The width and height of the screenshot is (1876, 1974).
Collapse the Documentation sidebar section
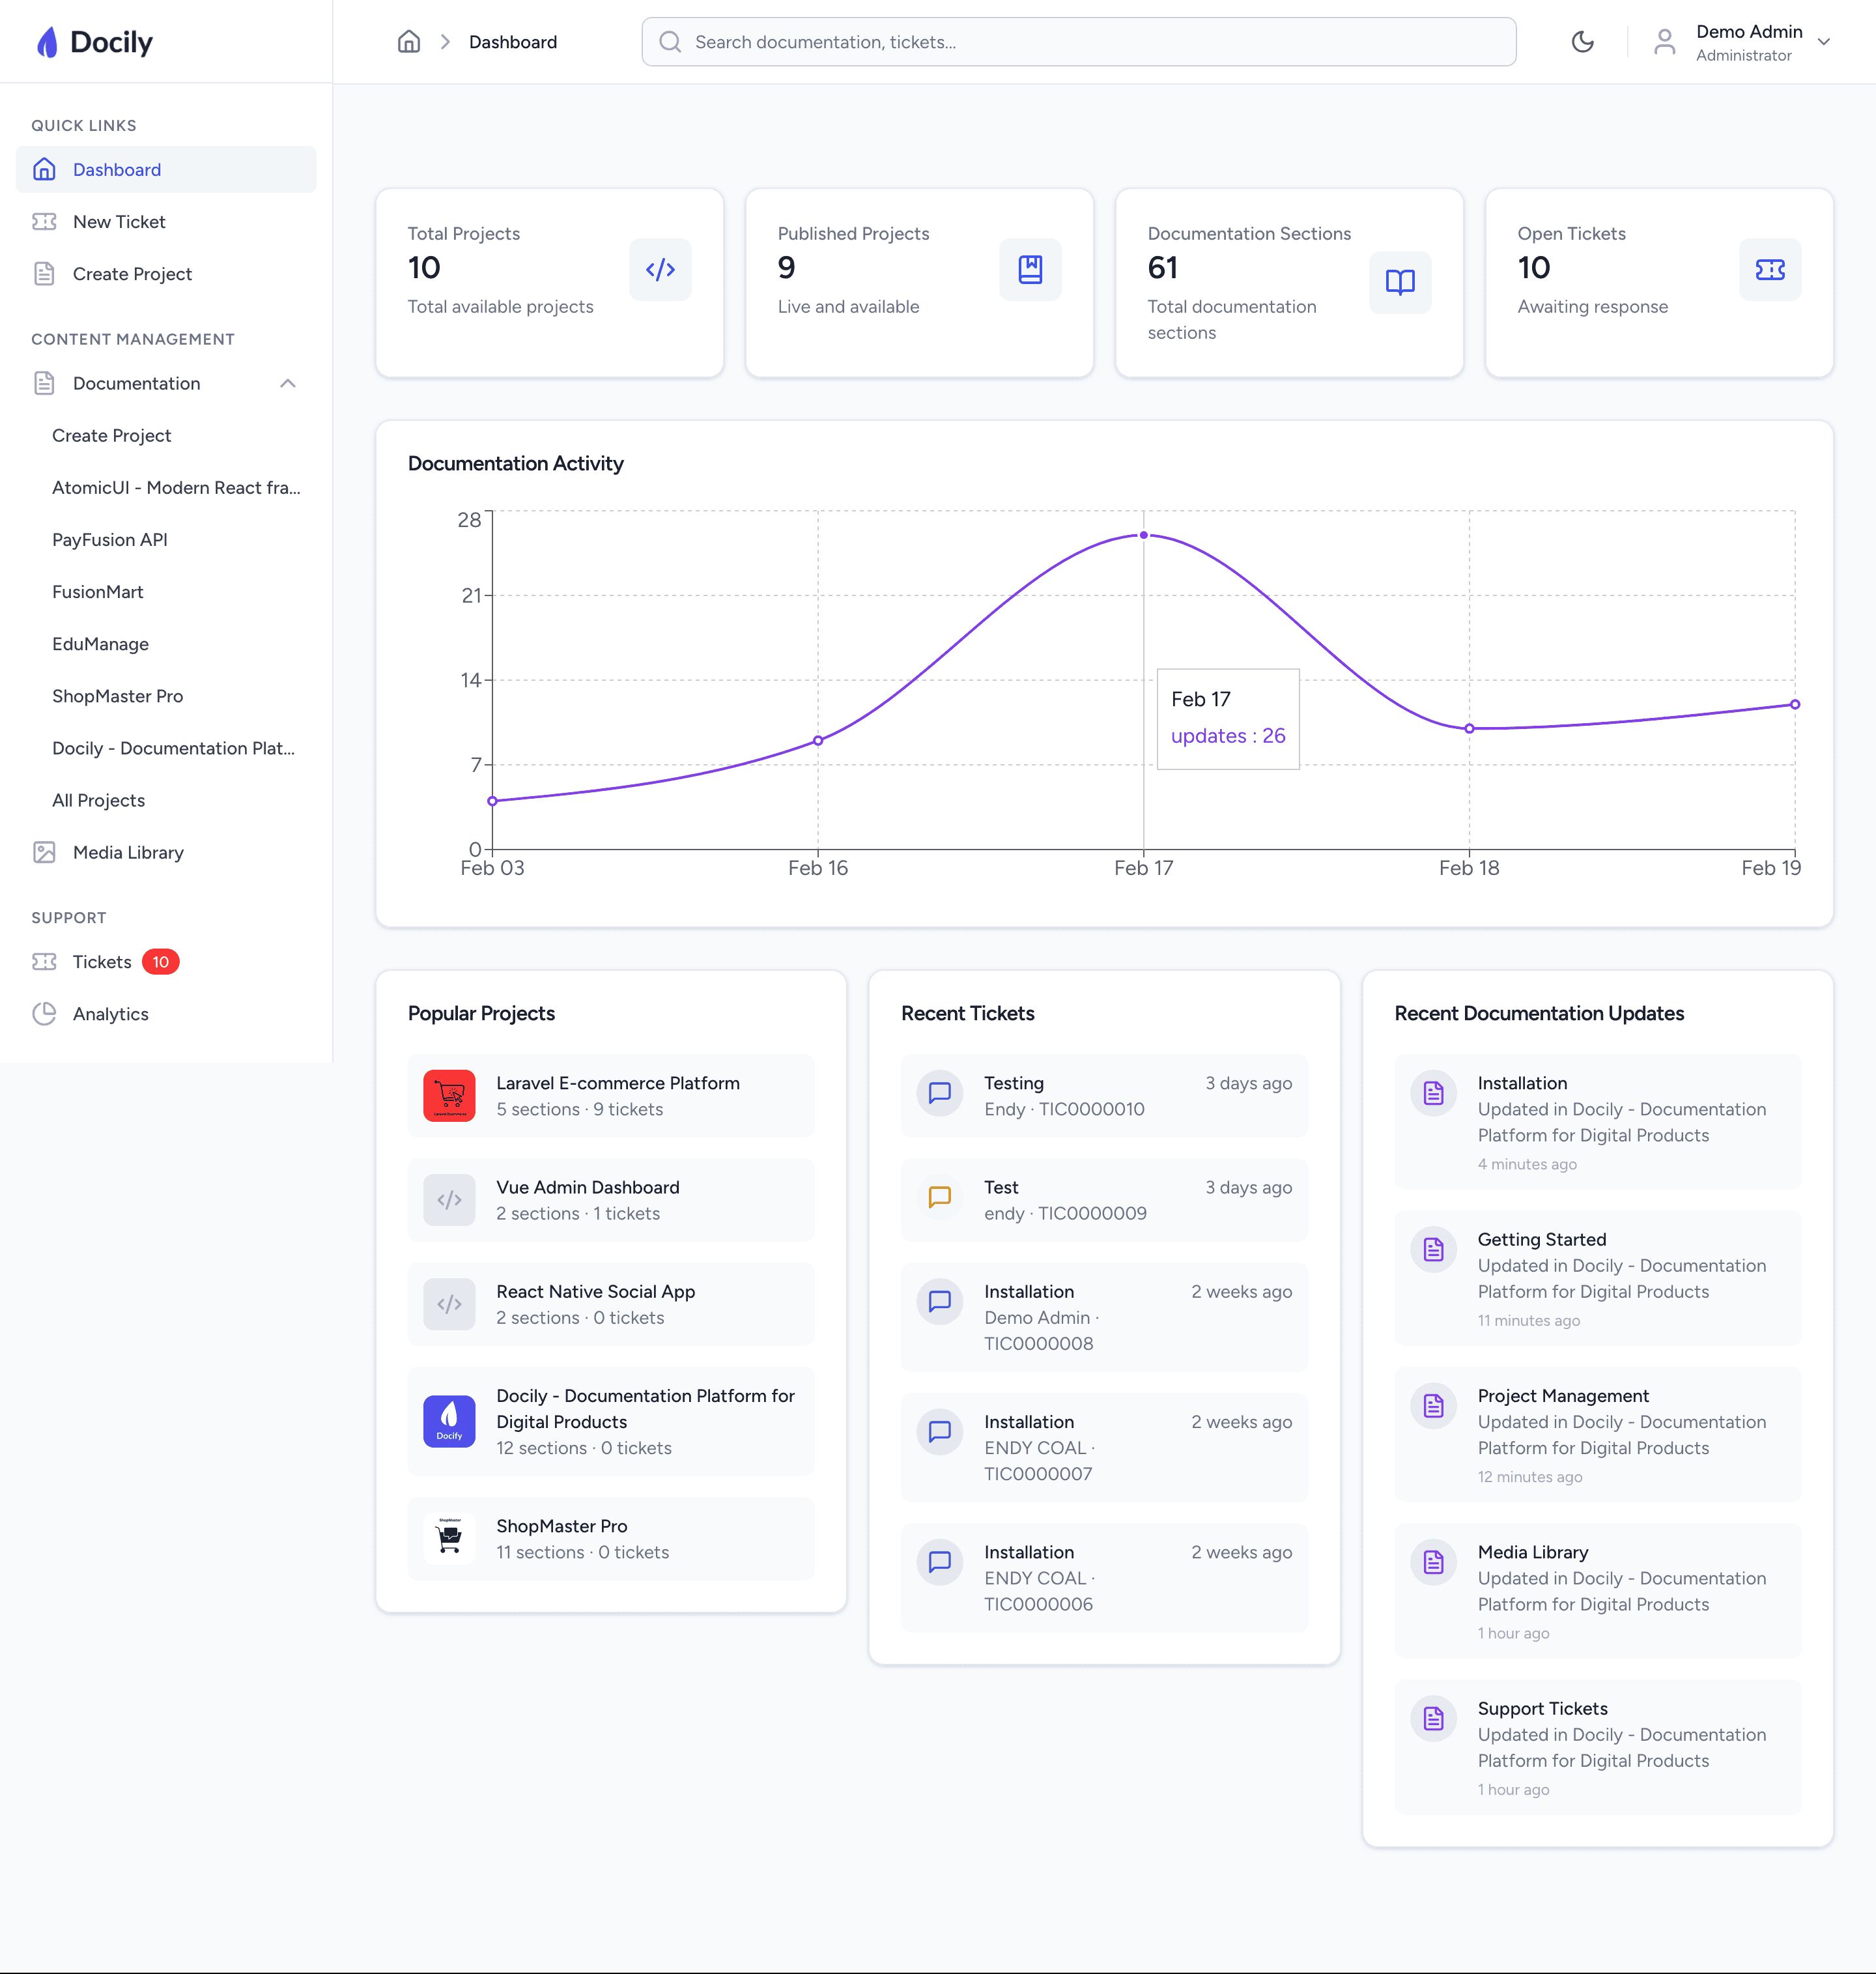(x=288, y=384)
